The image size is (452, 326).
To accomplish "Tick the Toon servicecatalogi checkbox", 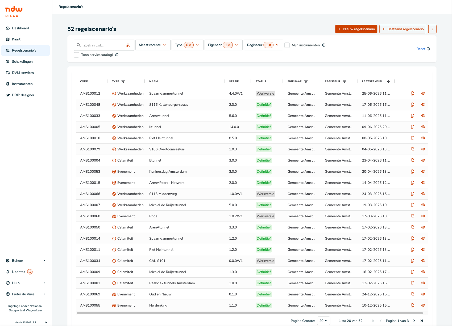I will coord(76,55).
